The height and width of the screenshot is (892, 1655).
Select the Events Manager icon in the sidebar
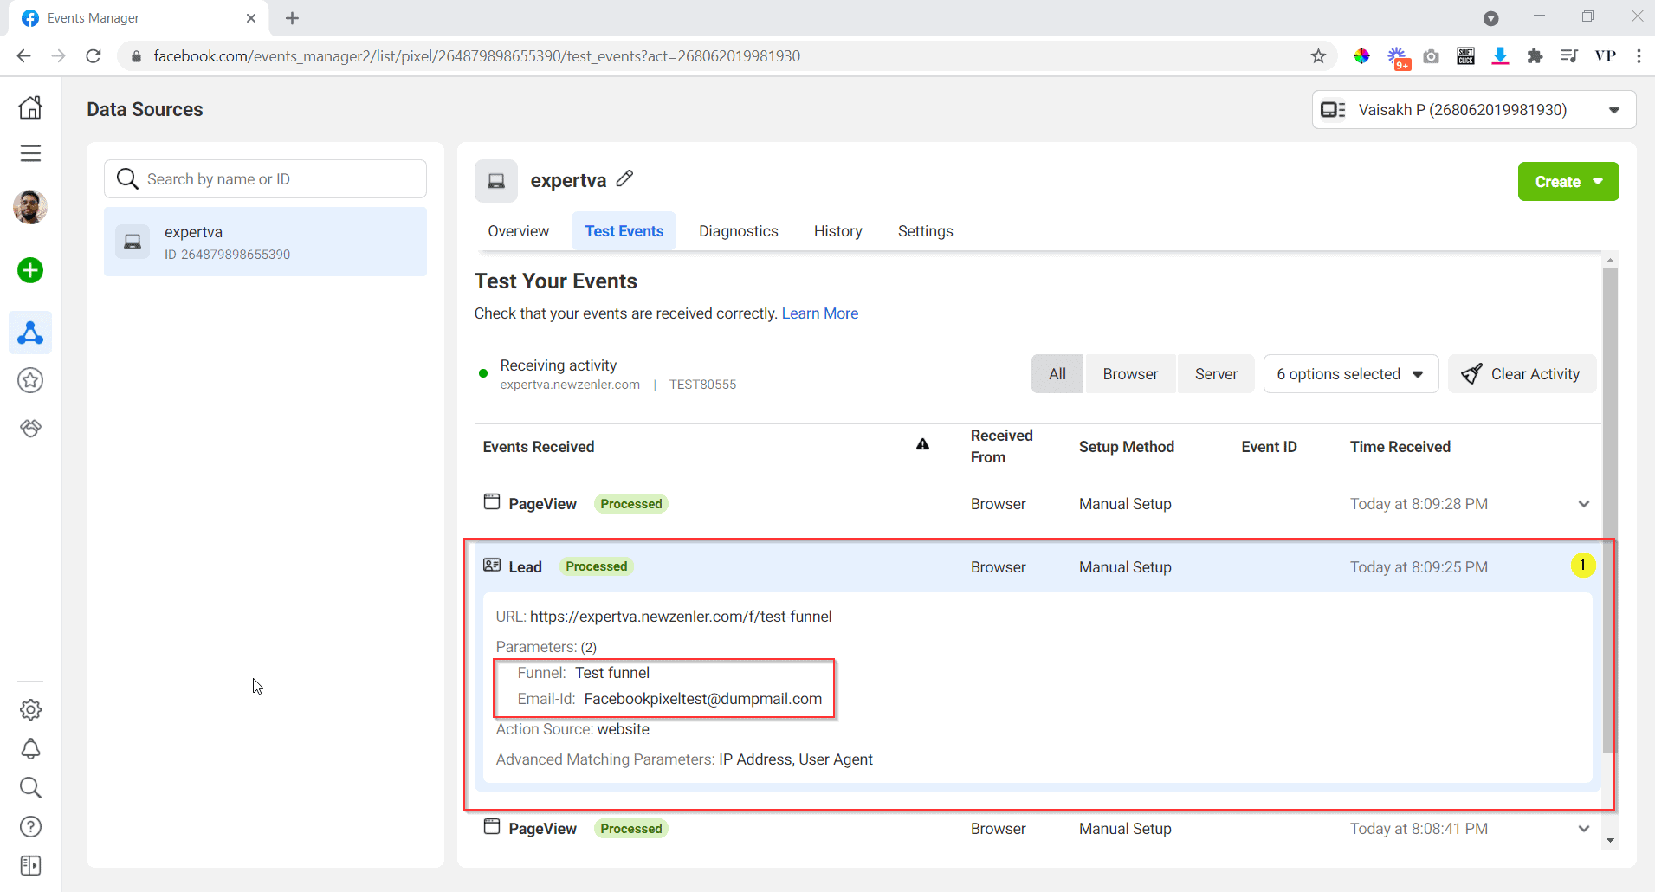(x=30, y=333)
